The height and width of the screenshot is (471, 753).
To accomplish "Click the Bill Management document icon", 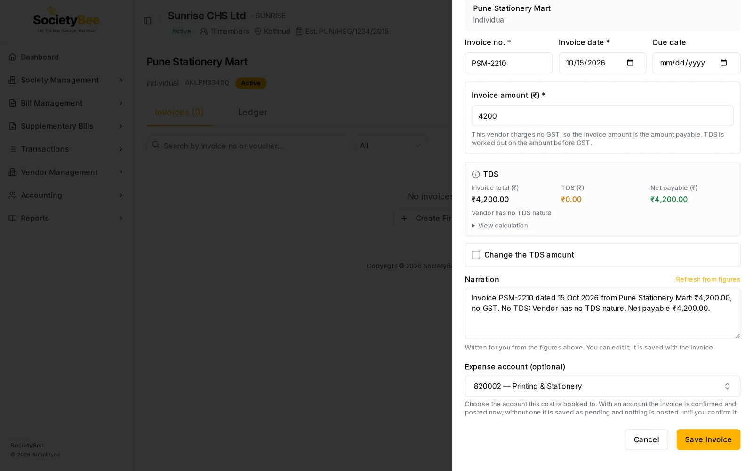I will 13,103.
